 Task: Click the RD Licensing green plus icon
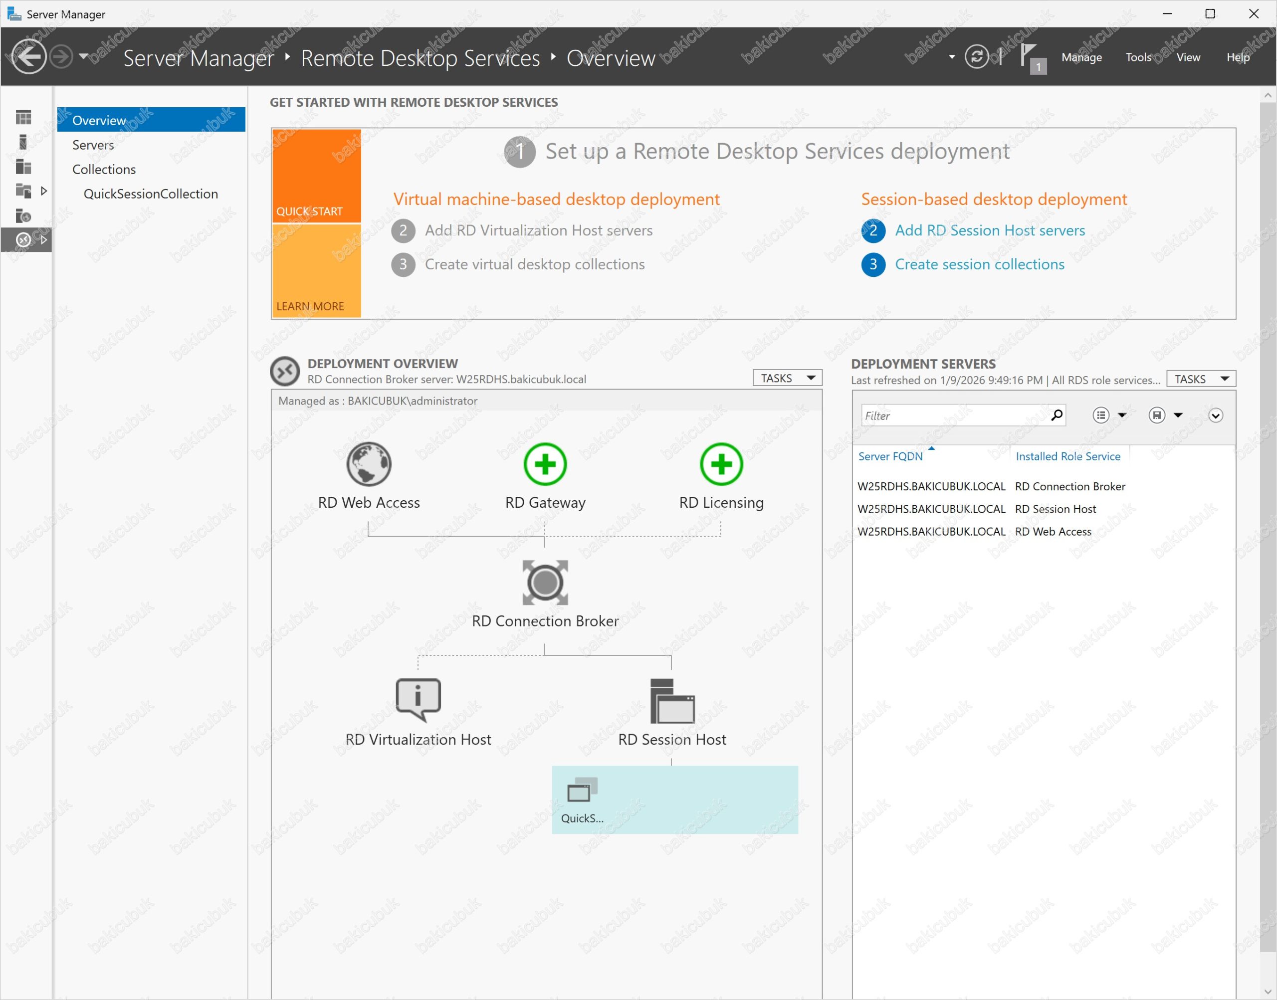coord(721,464)
